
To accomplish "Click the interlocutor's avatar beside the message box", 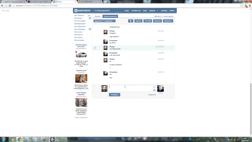I will (x=160, y=88).
